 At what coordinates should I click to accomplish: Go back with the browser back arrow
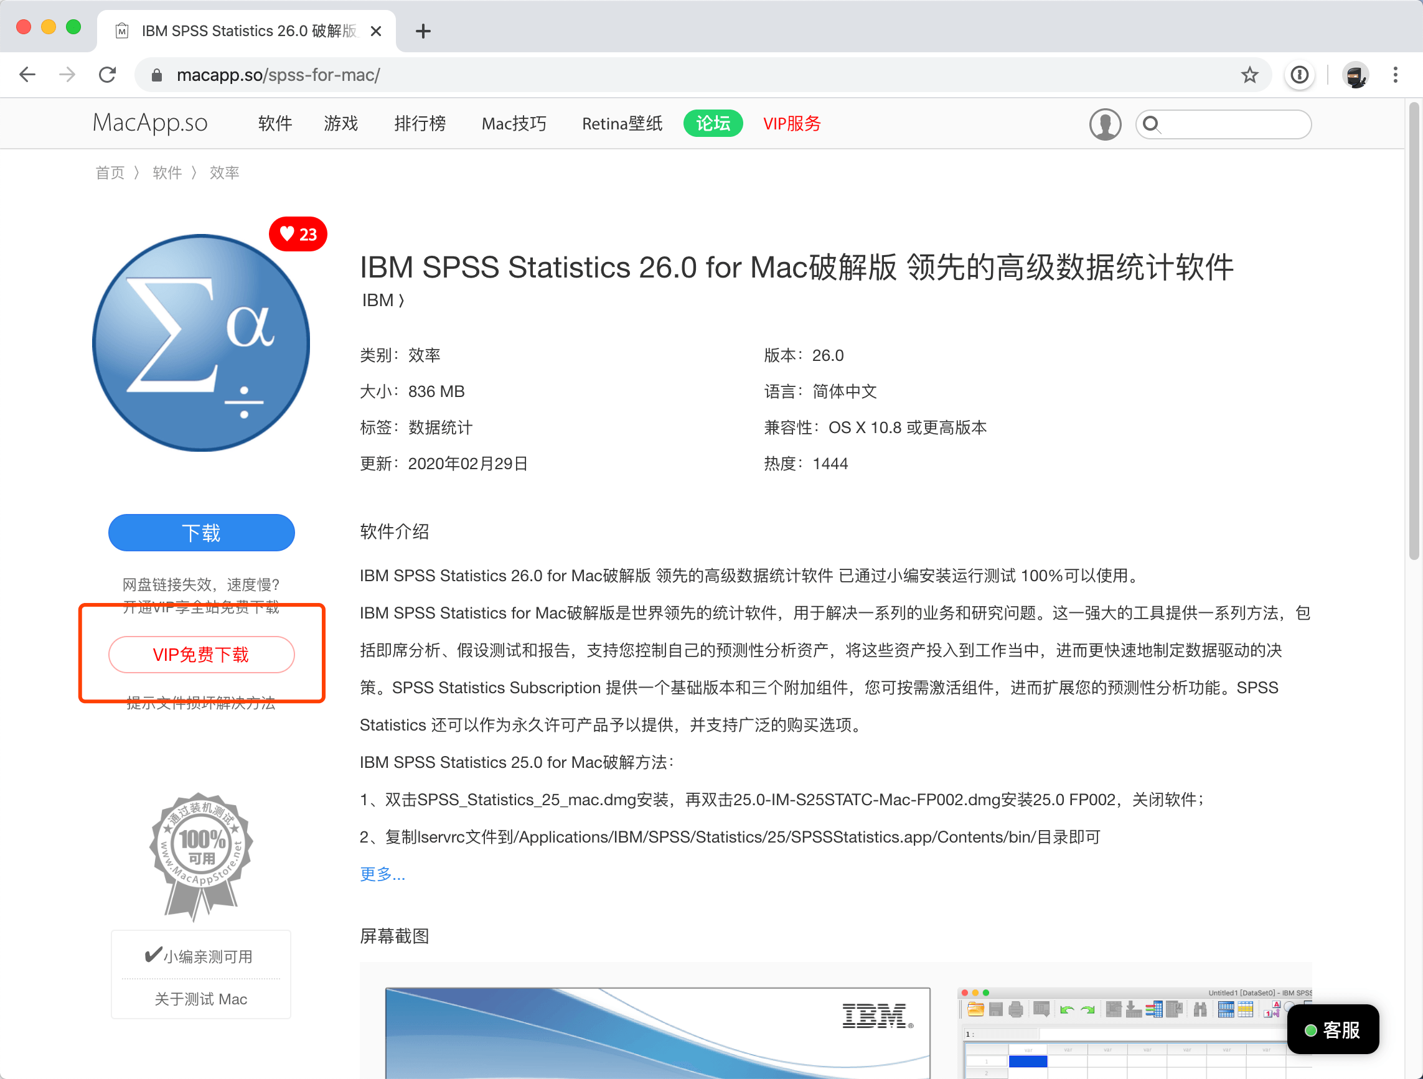coord(27,75)
